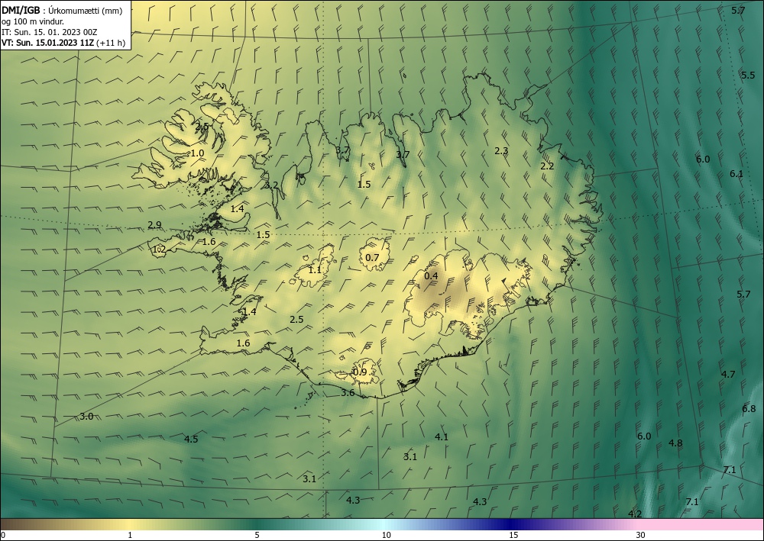The width and height of the screenshot is (764, 541).
Task: Click the '(+11 h)' forecast offset text
Action: point(111,43)
